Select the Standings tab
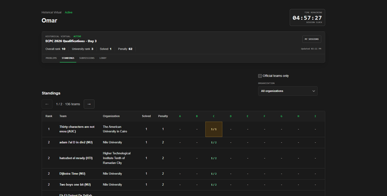Image resolution: width=387 pixels, height=196 pixels. click(68, 58)
